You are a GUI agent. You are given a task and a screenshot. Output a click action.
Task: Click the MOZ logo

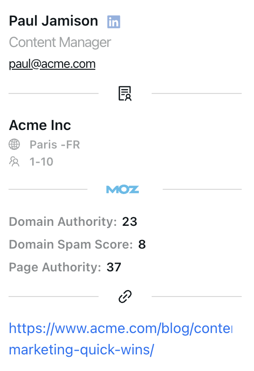(123, 189)
